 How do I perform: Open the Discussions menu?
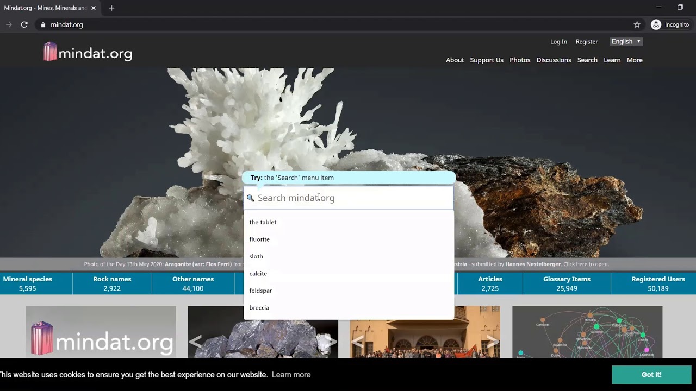point(554,60)
